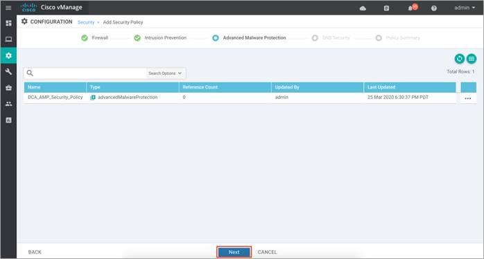Go to the Intrusion Prevention wizard step
Viewport: 484px width, 259px height.
click(166, 38)
